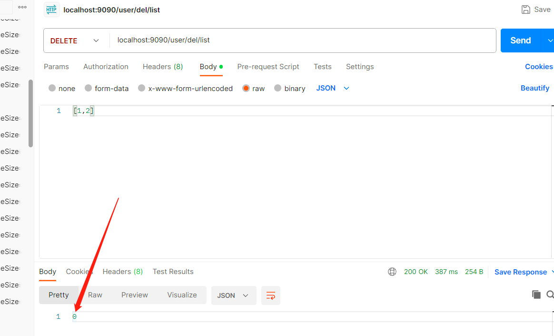554x336 pixels.
Task: Select x-www-form-urlencoded body type
Action: click(x=185, y=88)
